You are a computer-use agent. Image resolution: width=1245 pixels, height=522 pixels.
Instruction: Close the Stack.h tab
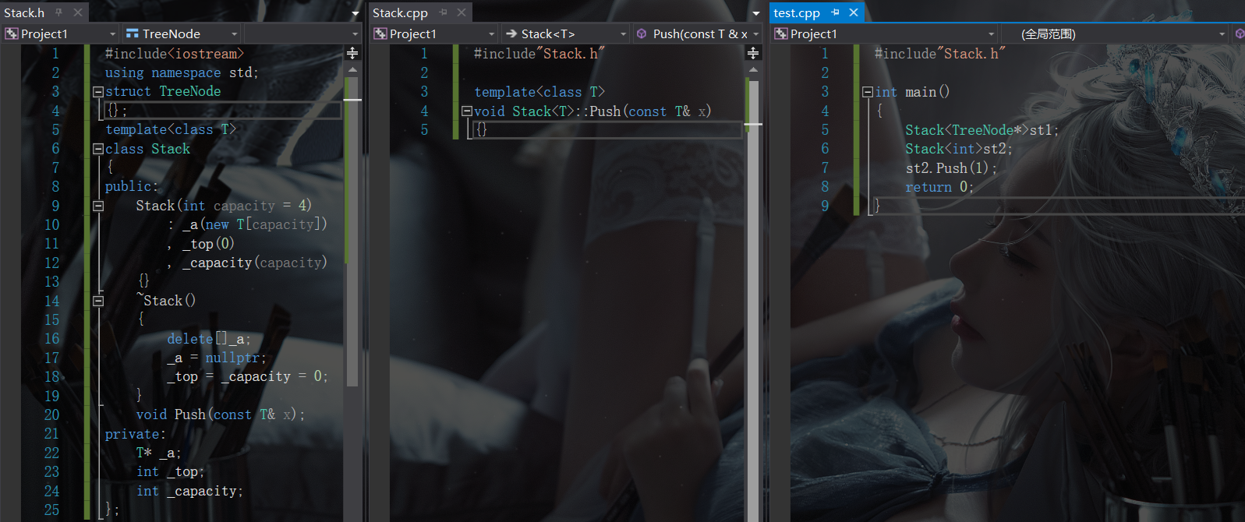tap(78, 12)
